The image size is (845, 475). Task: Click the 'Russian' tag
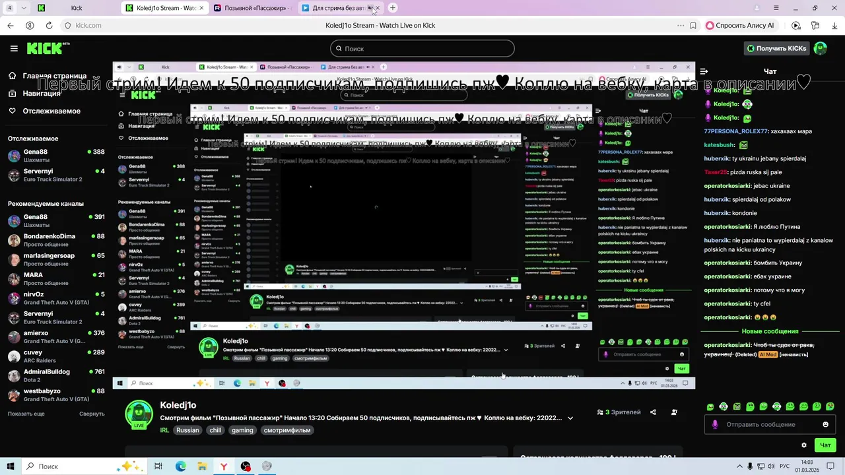click(x=187, y=430)
